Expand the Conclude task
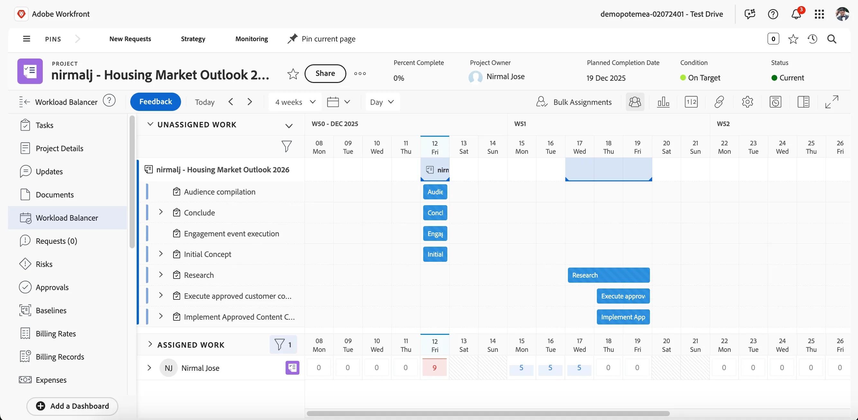This screenshot has width=858, height=420. point(160,212)
